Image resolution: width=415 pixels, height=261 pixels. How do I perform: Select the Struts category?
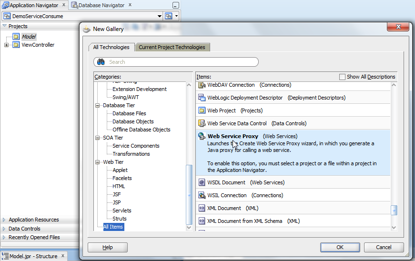coord(120,219)
